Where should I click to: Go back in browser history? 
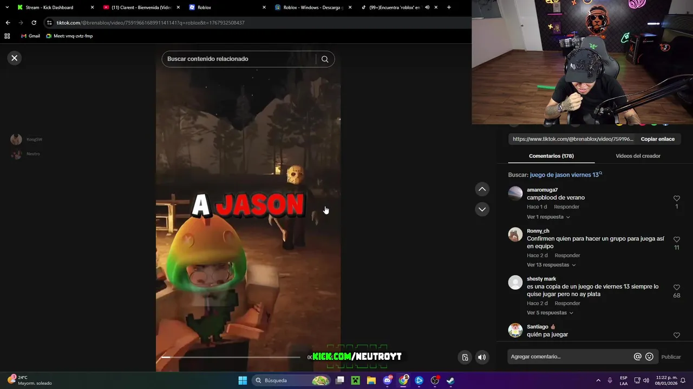pyautogui.click(x=8, y=23)
